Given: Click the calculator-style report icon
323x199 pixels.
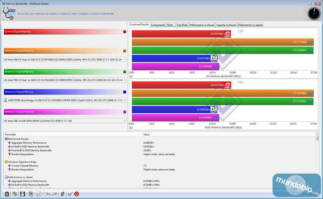Looking at the screenshot, I should [31, 194].
